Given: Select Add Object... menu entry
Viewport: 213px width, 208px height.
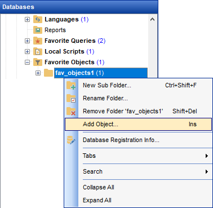Looking at the screenshot, I should [x=138, y=124].
